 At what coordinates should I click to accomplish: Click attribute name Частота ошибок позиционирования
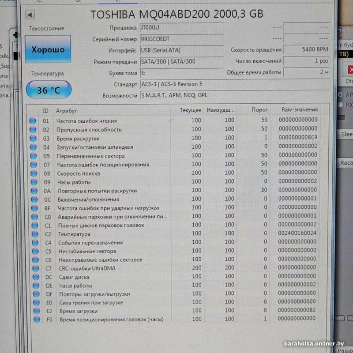pyautogui.click(x=103, y=165)
